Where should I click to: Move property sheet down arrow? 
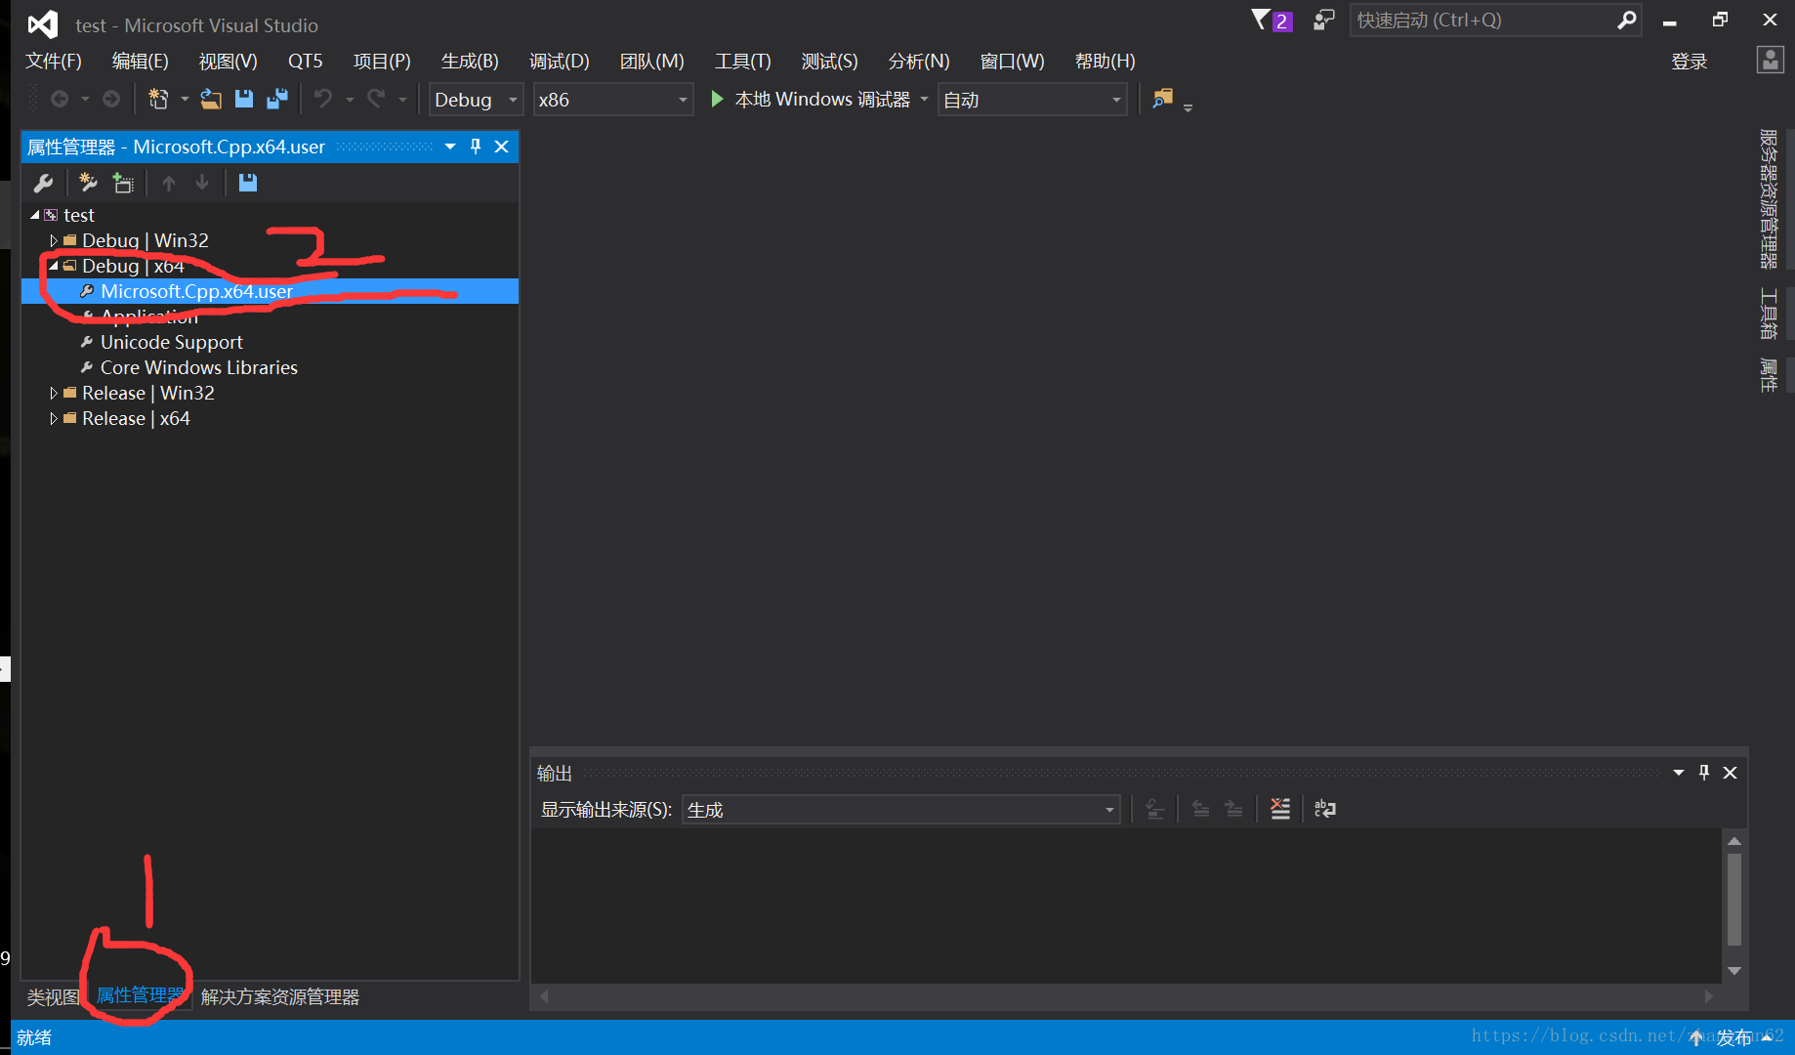point(202,183)
